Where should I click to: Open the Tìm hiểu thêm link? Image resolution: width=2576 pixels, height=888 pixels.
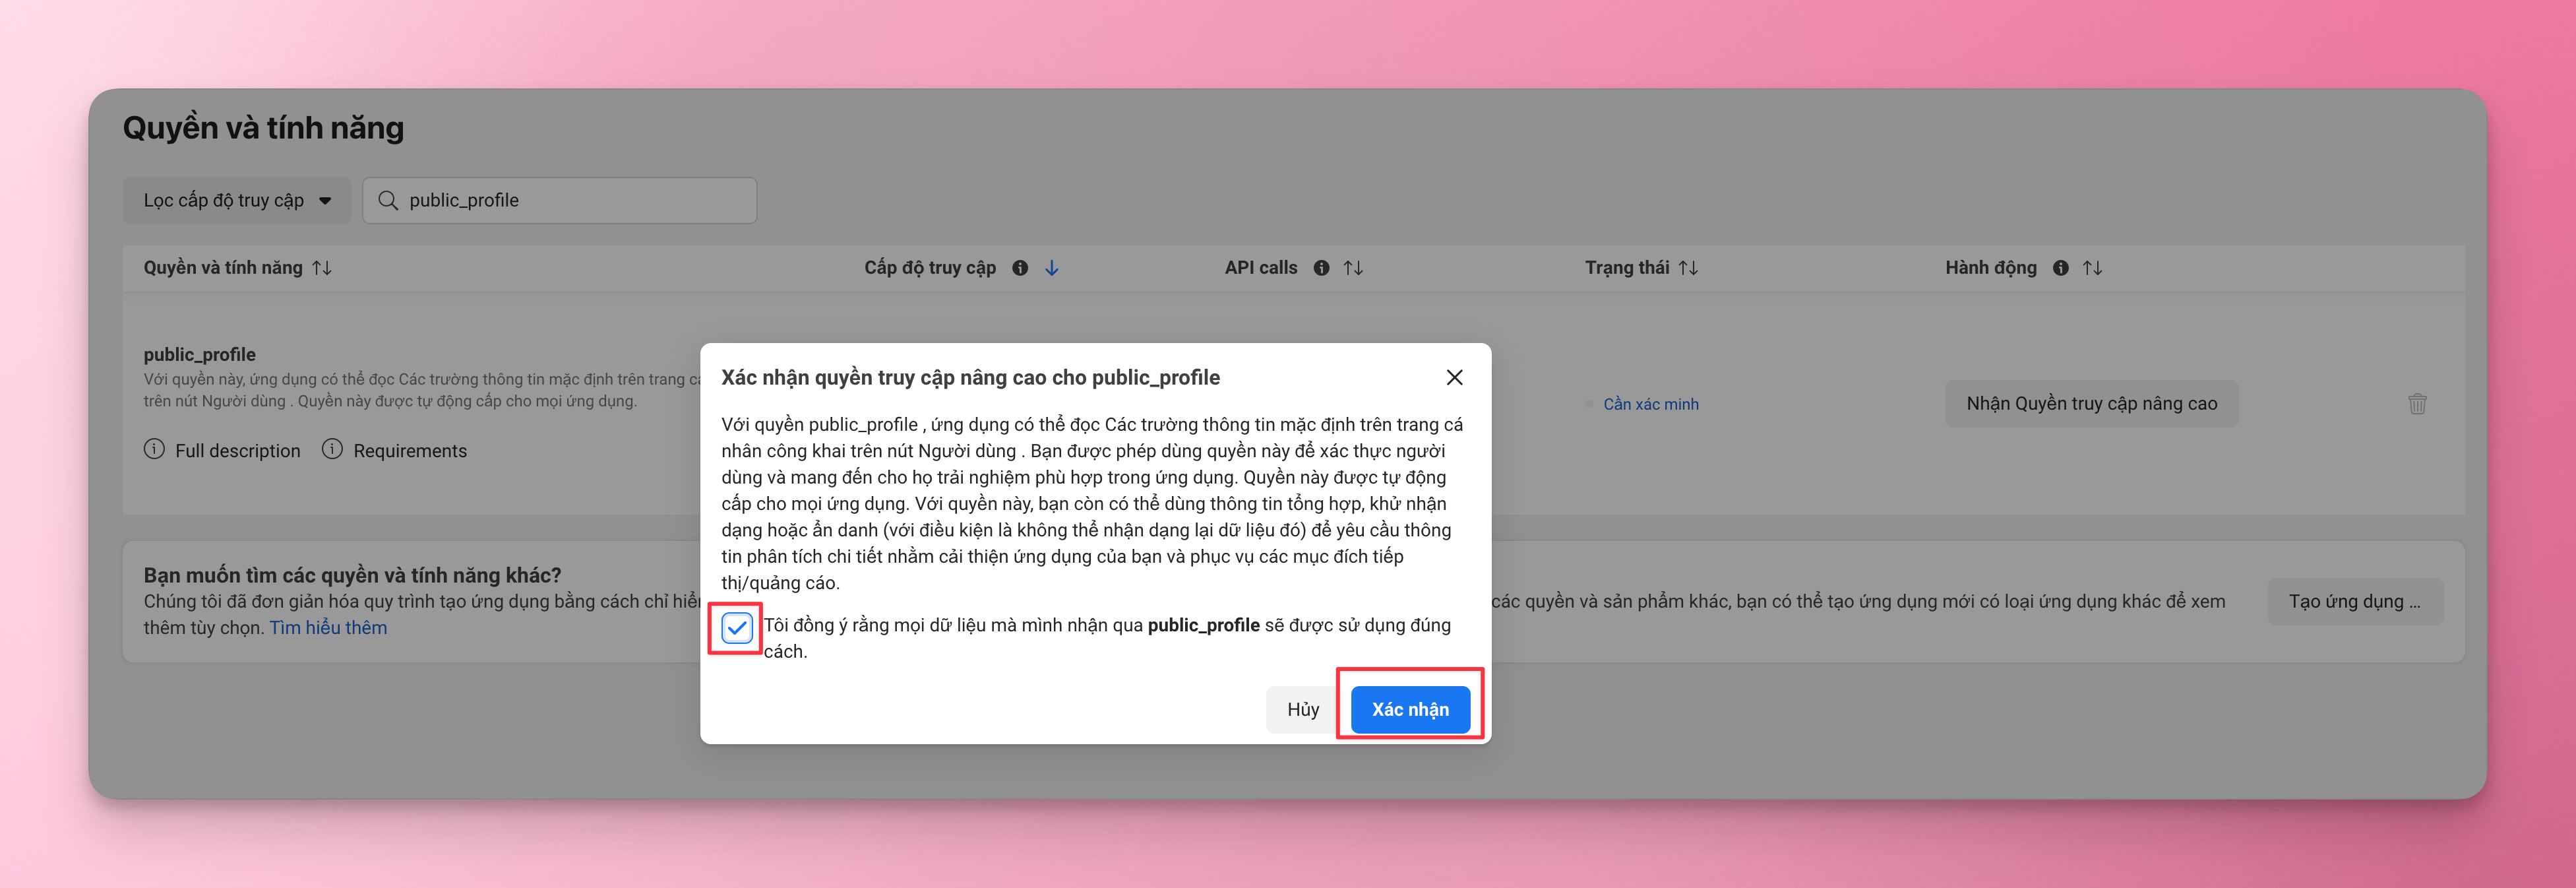coord(328,628)
